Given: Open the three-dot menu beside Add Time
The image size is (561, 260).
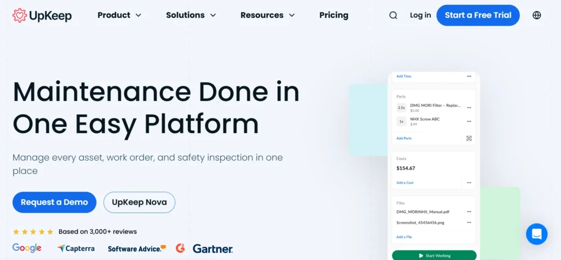Looking at the screenshot, I should point(469,76).
